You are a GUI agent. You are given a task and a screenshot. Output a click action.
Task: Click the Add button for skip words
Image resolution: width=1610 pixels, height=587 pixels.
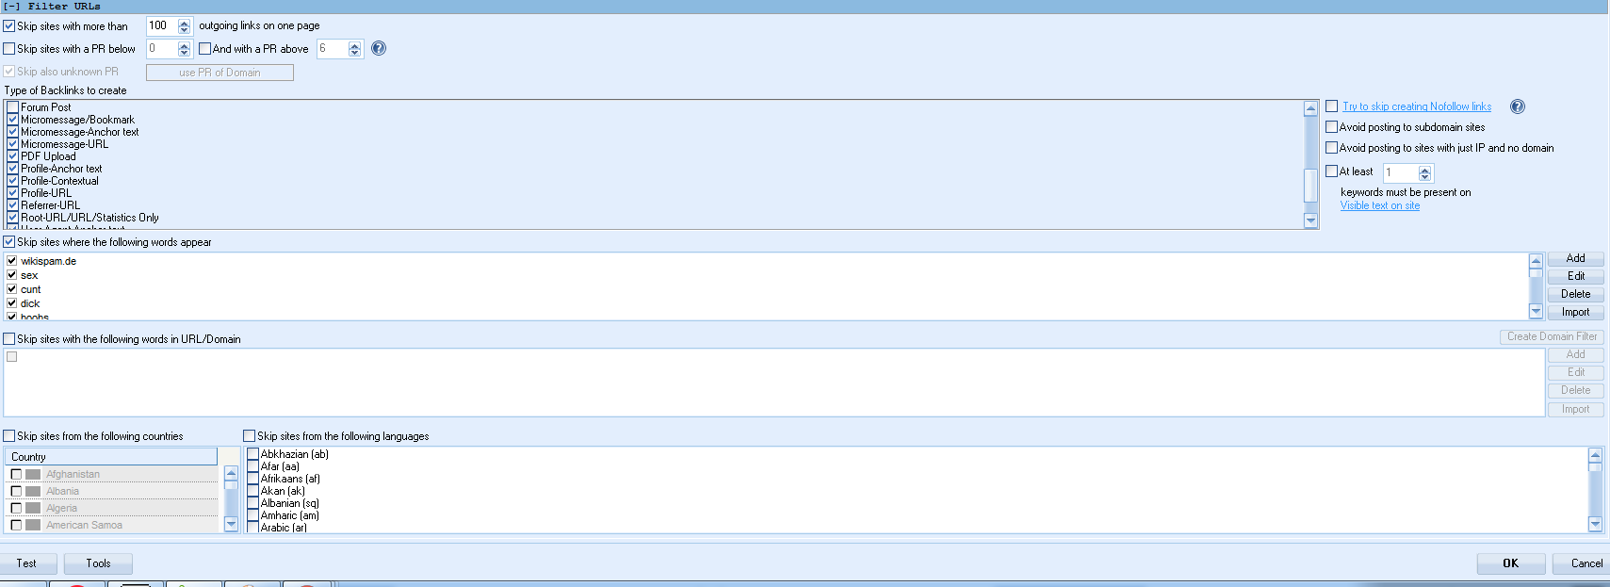[1575, 258]
